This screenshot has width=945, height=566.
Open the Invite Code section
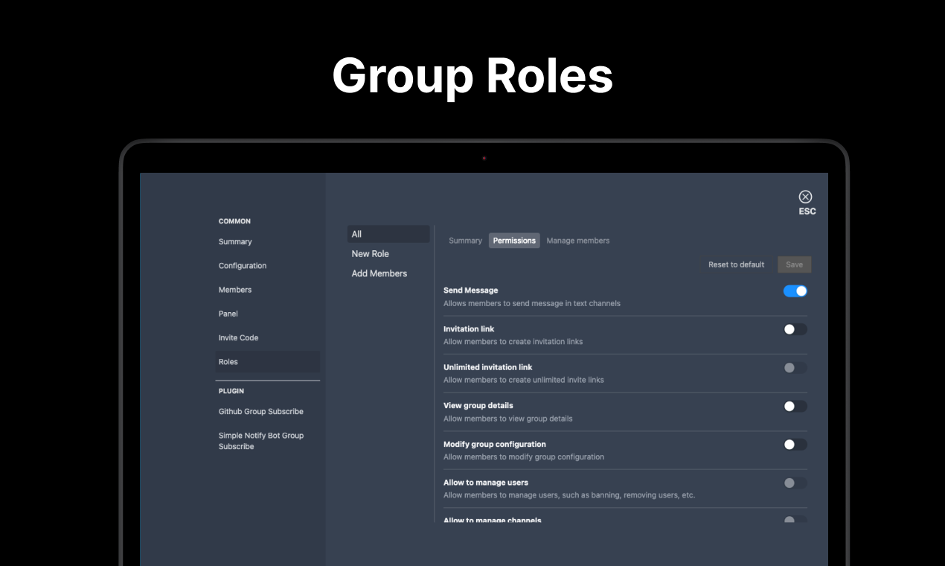239,338
